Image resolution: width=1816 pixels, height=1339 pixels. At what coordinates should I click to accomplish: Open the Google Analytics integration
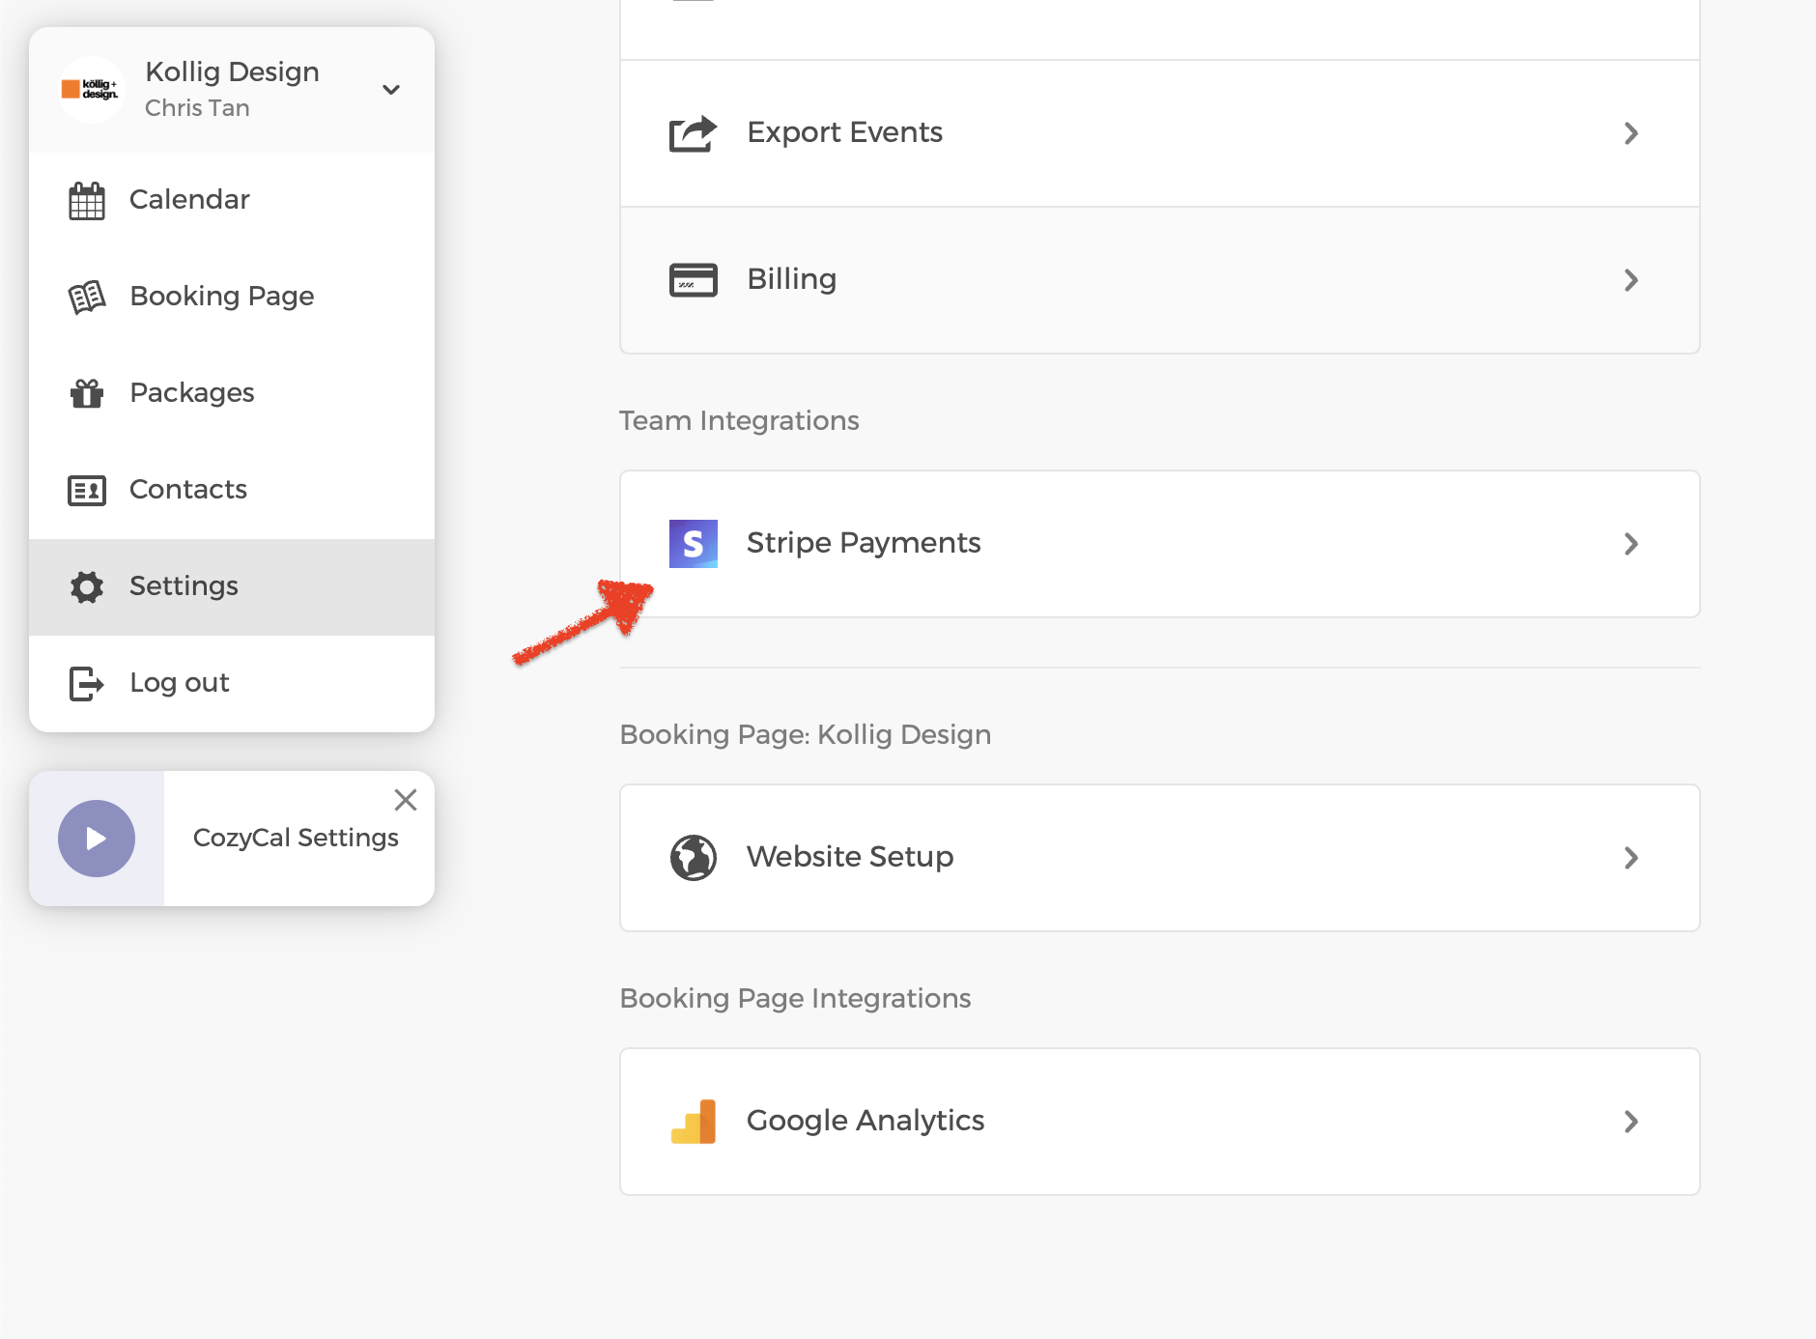pos(1160,1122)
